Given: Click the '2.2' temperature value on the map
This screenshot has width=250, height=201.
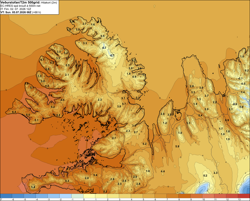Looking at the screenshot, I should coord(215,102).
